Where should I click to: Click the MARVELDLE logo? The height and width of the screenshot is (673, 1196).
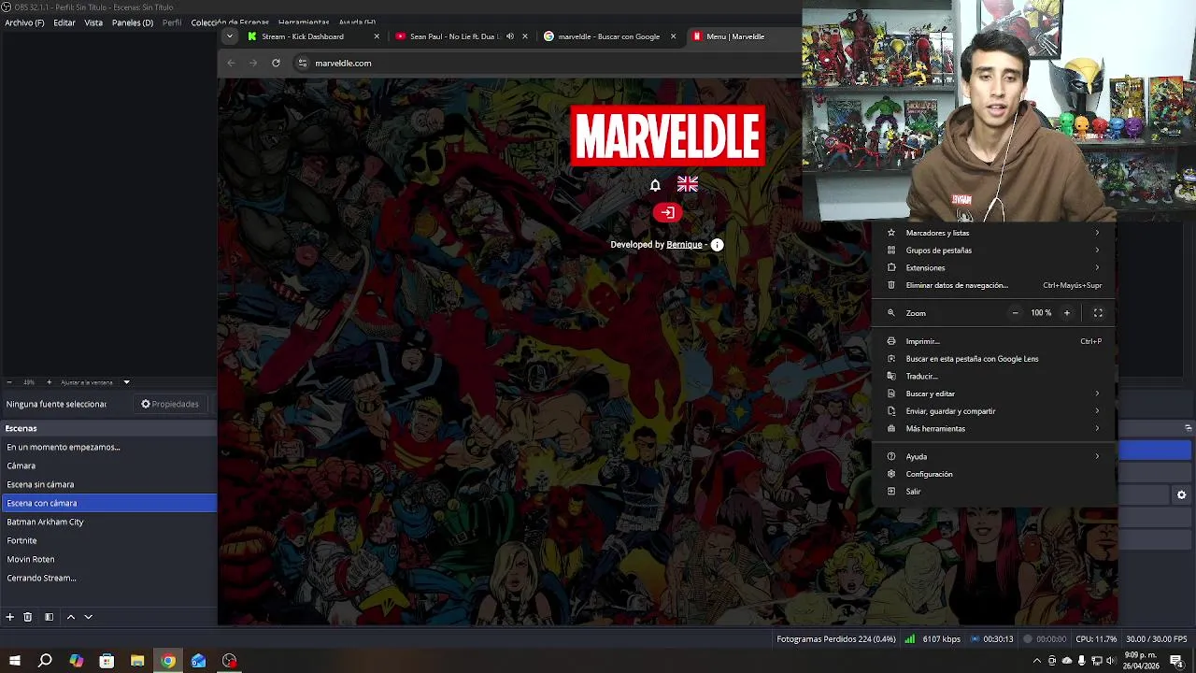(667, 136)
